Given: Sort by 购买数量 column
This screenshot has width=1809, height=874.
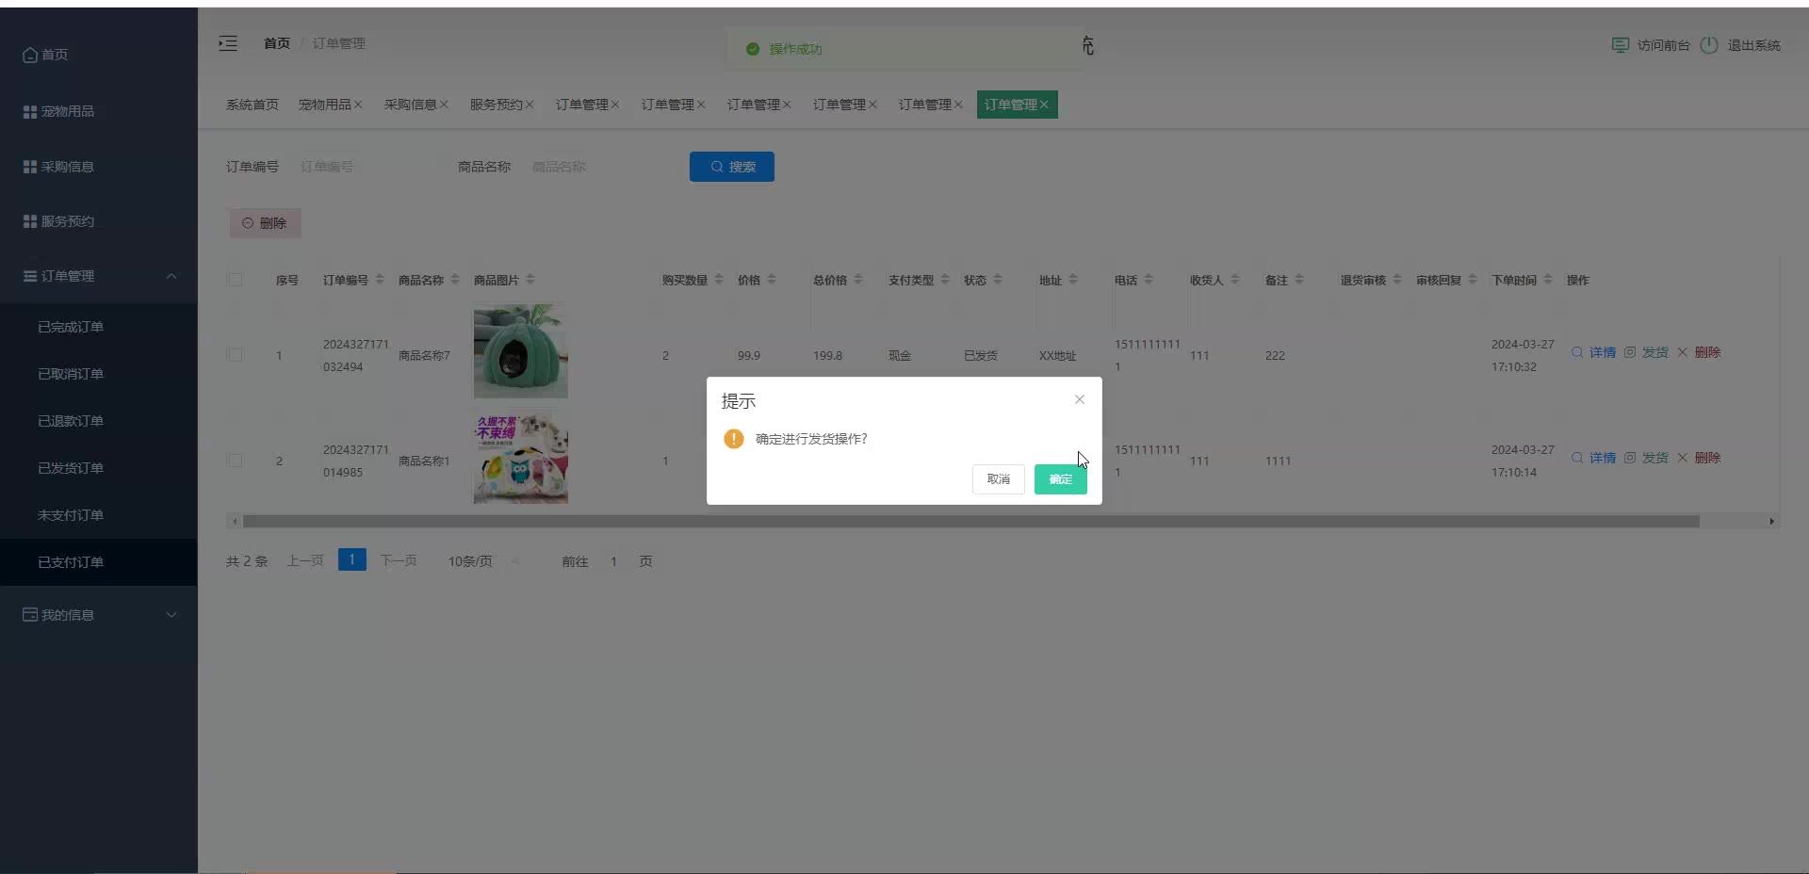Looking at the screenshot, I should [719, 280].
